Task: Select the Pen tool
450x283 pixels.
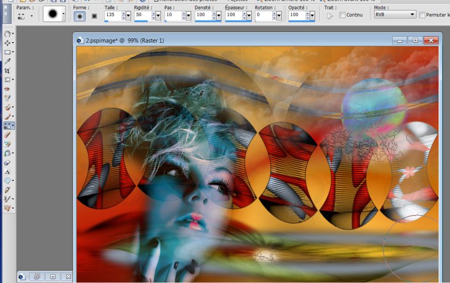Action: point(7,190)
